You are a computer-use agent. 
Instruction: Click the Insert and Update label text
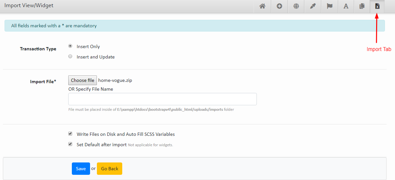tap(96, 57)
